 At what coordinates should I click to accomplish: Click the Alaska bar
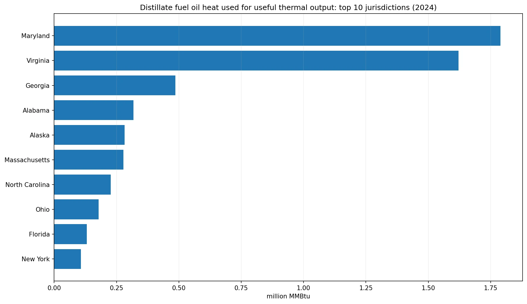[89, 135]
